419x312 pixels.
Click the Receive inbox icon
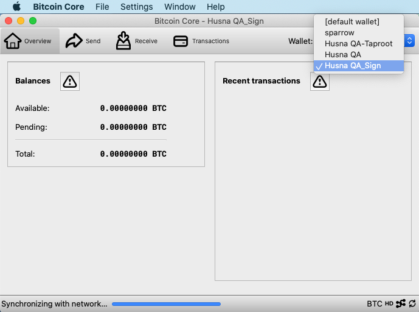[x=123, y=41]
